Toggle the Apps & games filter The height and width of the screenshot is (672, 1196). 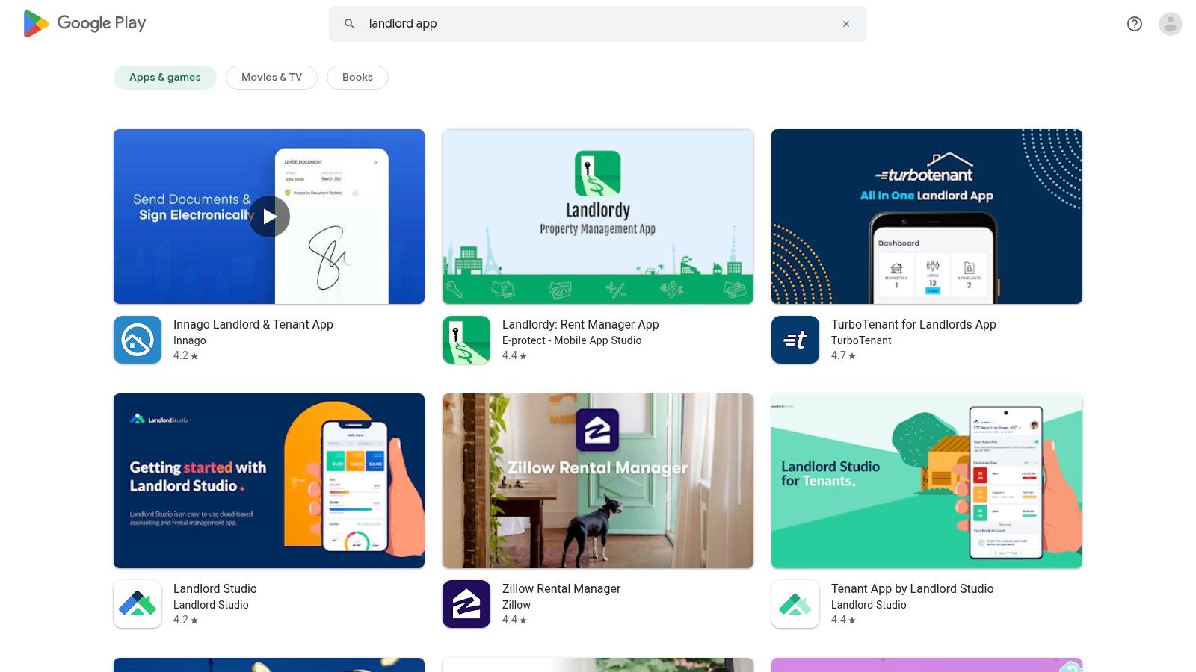[164, 77]
